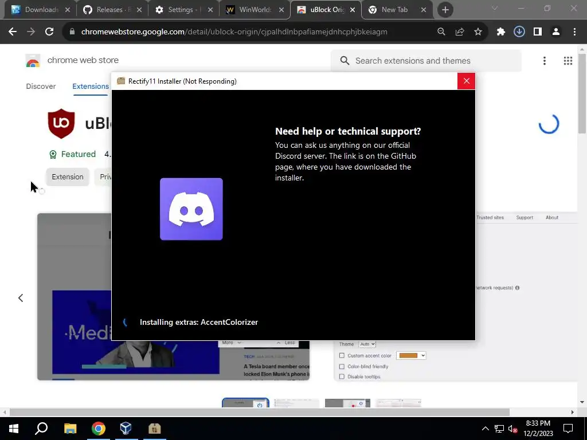Click the search magnifier in store search box

(x=345, y=61)
